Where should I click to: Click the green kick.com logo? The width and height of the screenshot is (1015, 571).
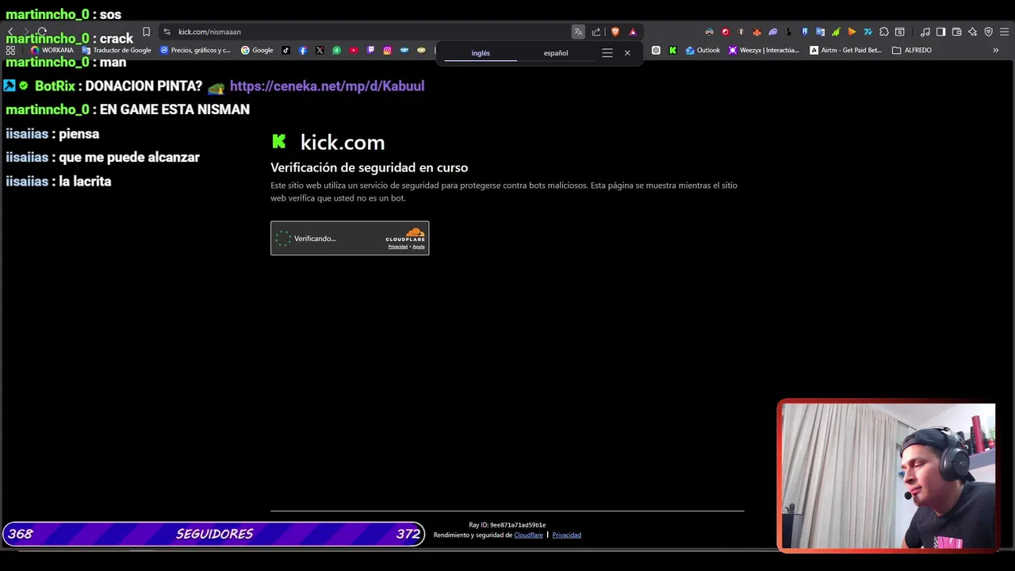(278, 141)
